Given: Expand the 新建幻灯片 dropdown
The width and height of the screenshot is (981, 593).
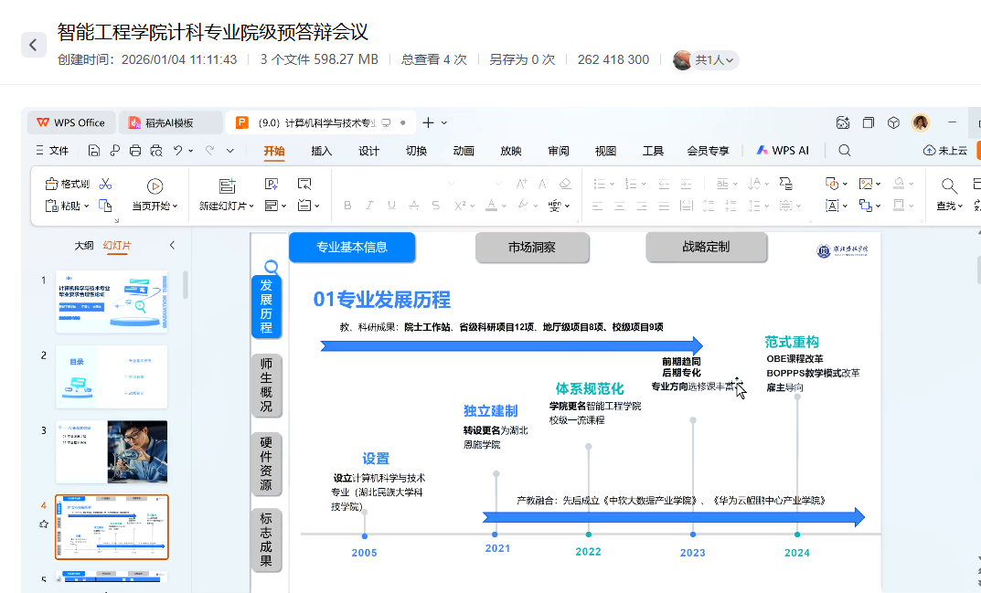Looking at the screenshot, I should [x=254, y=206].
